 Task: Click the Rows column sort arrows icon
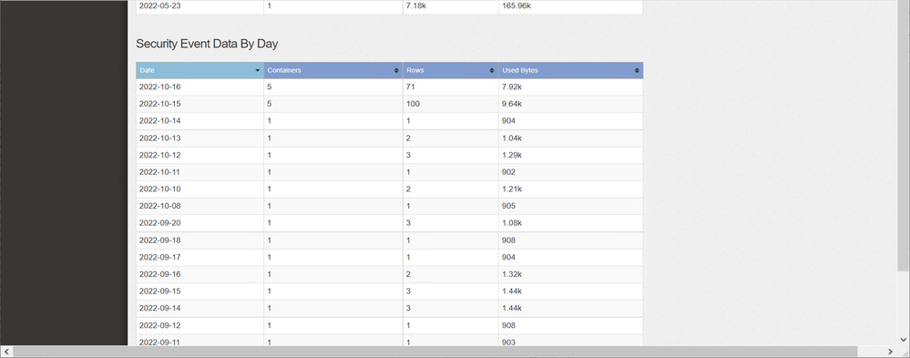(x=493, y=70)
